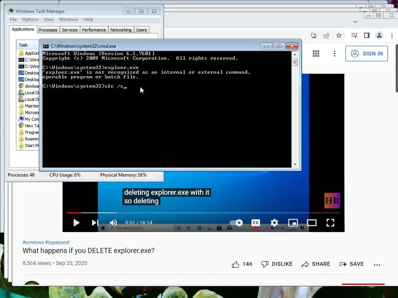Screen dimensions: 398x298
Task: Select the Applications tab
Action: click(x=23, y=29)
